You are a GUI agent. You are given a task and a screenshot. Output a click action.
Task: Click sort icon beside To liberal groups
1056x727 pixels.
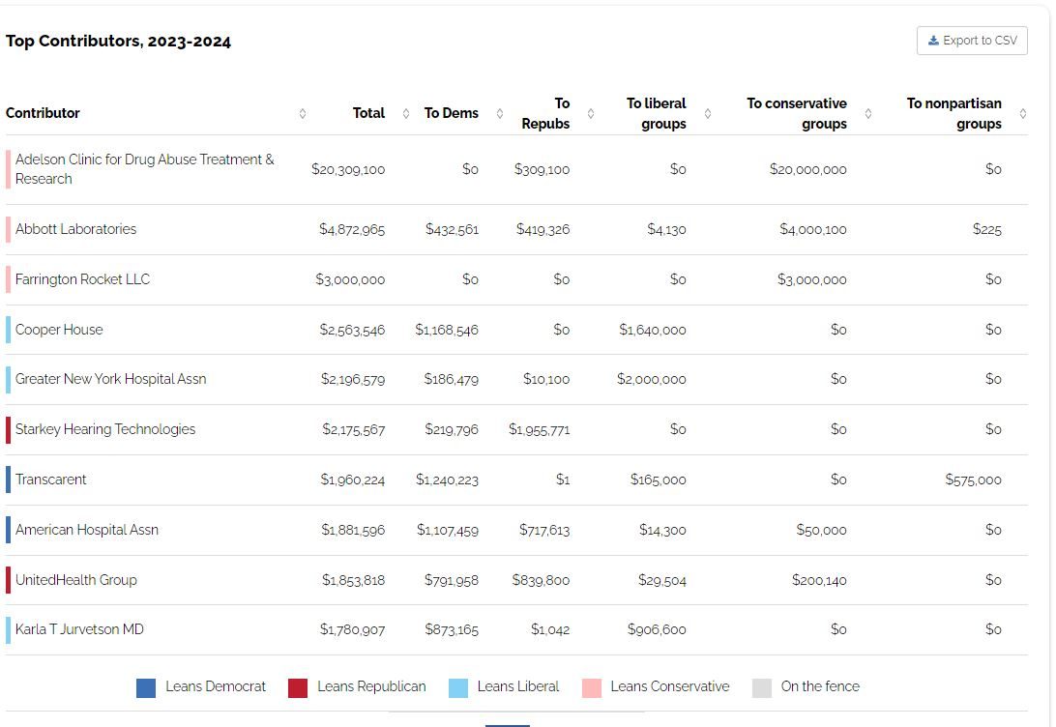(x=708, y=114)
